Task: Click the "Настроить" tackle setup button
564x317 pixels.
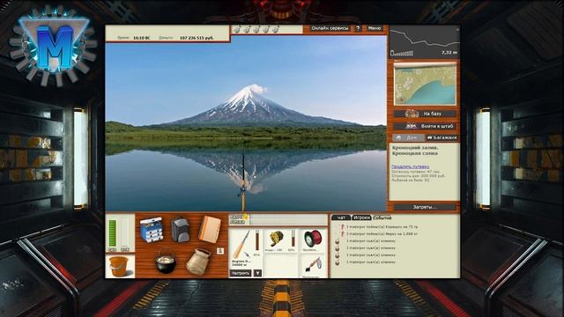Action: [x=241, y=273]
